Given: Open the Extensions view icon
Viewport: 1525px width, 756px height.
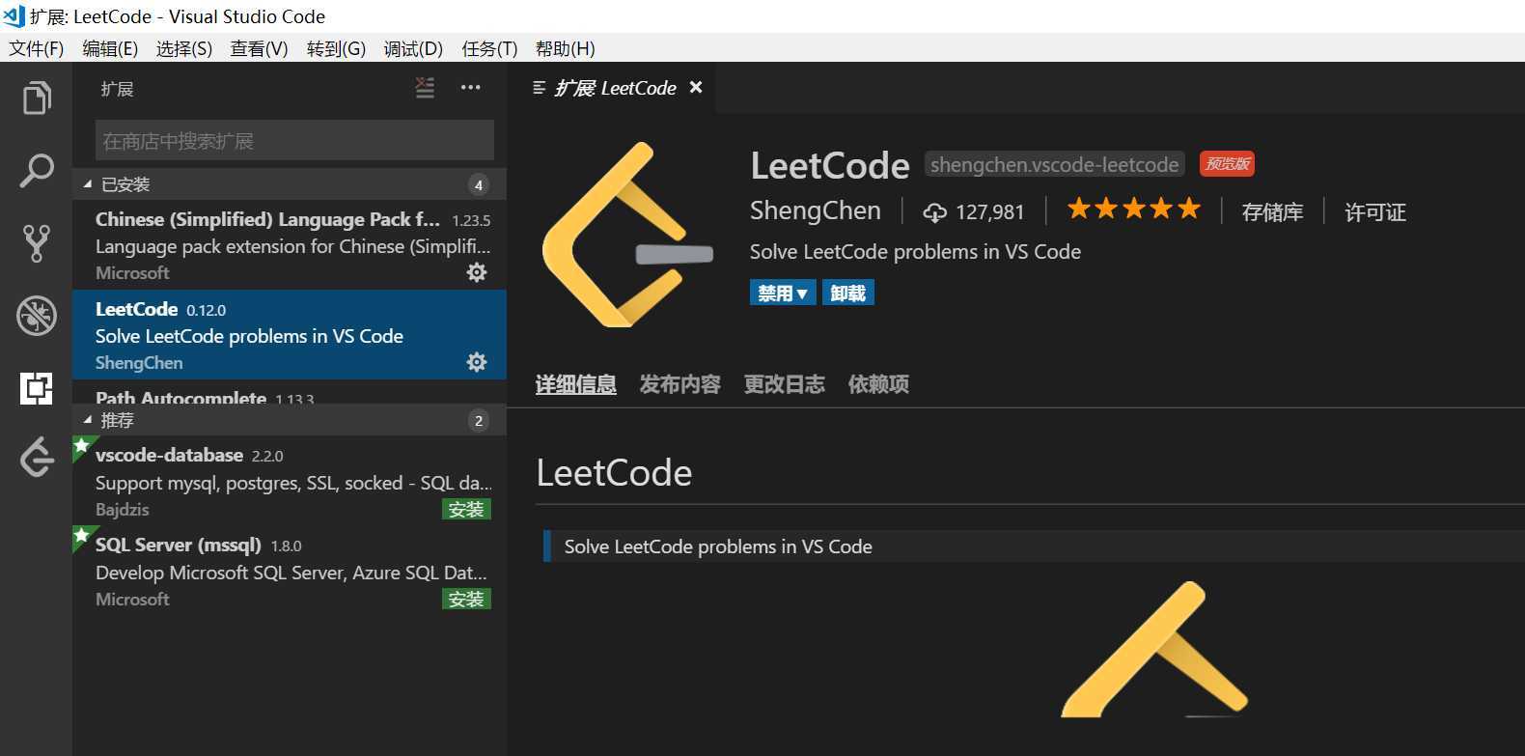Looking at the screenshot, I should [37, 388].
